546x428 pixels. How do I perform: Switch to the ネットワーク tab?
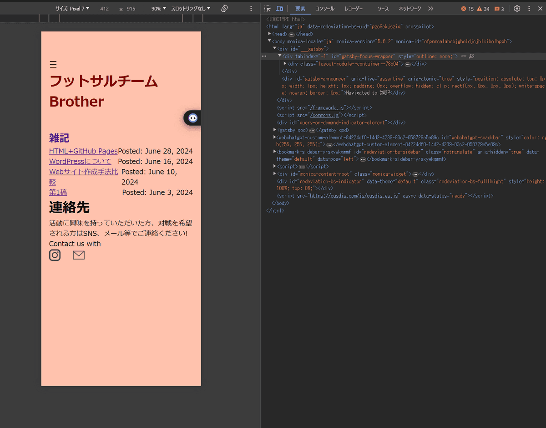409,9
